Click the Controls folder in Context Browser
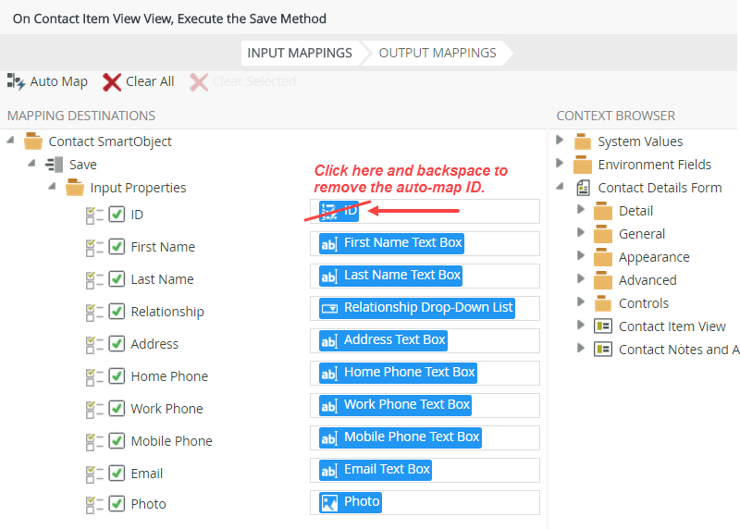740x529 pixels. point(643,303)
